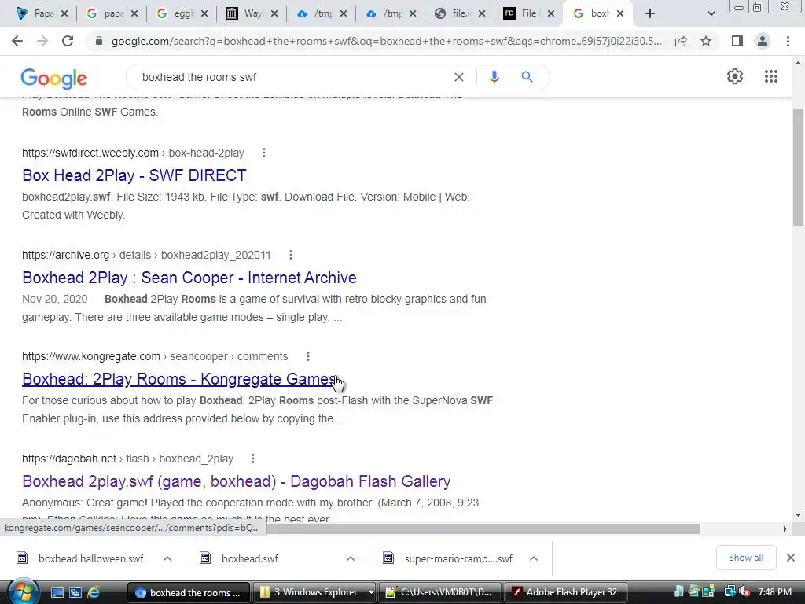Switch to Adobe Flash Player 32 taskbar window
805x604 pixels.
click(564, 592)
